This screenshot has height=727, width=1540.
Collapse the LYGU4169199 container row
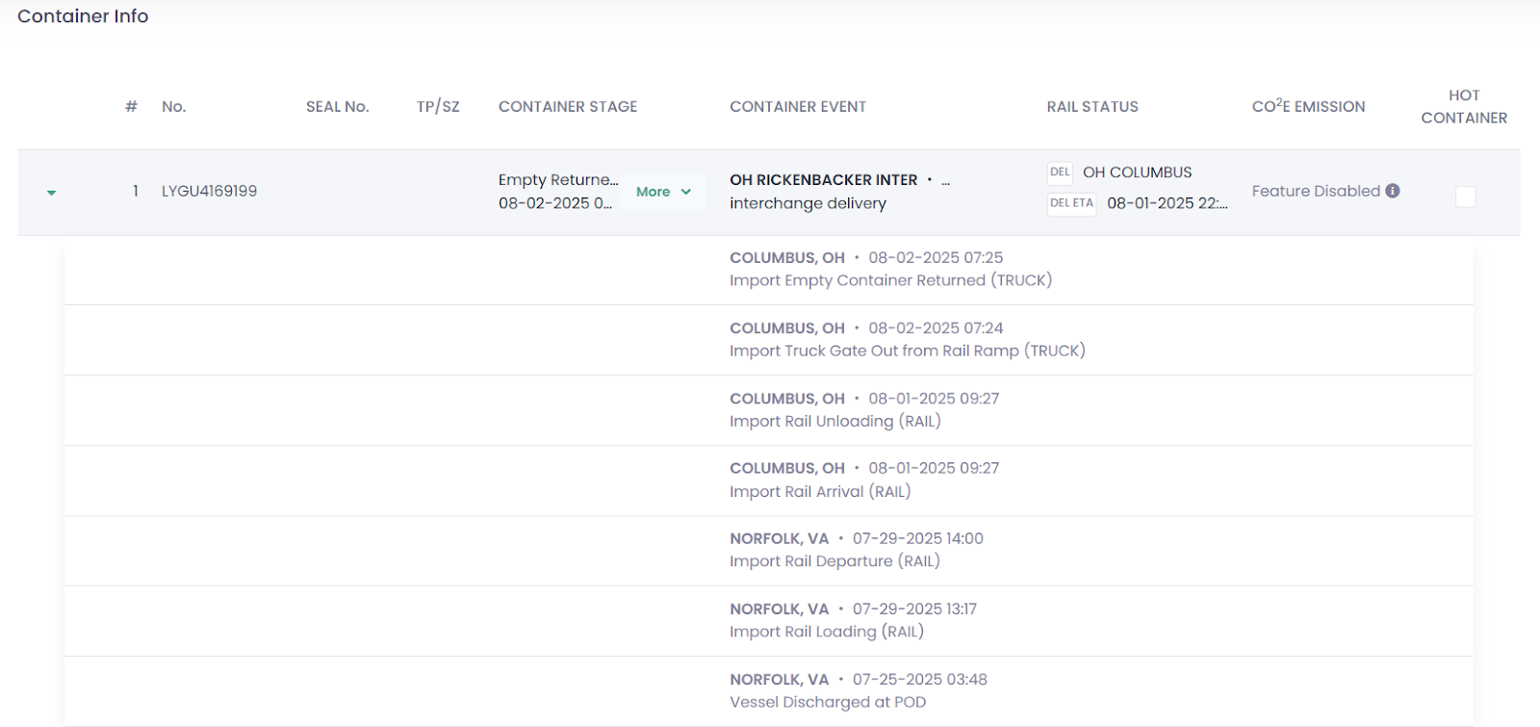pyautogui.click(x=52, y=193)
